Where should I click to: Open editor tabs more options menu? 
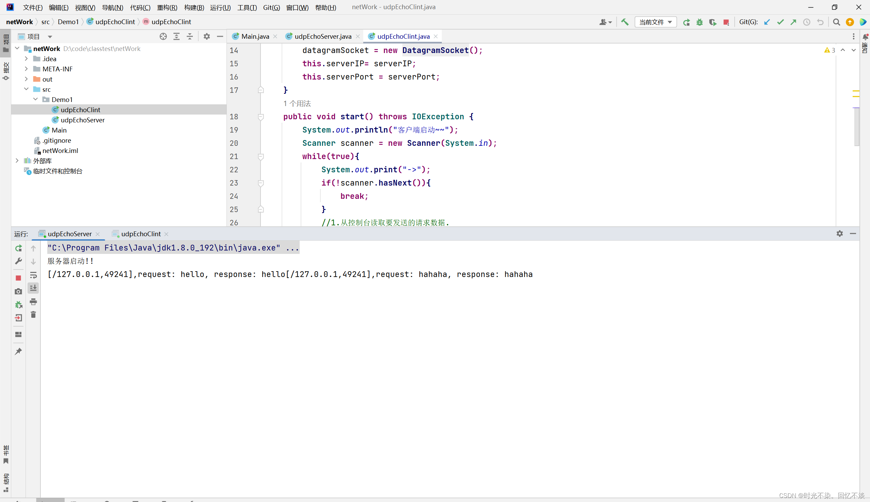click(x=853, y=36)
